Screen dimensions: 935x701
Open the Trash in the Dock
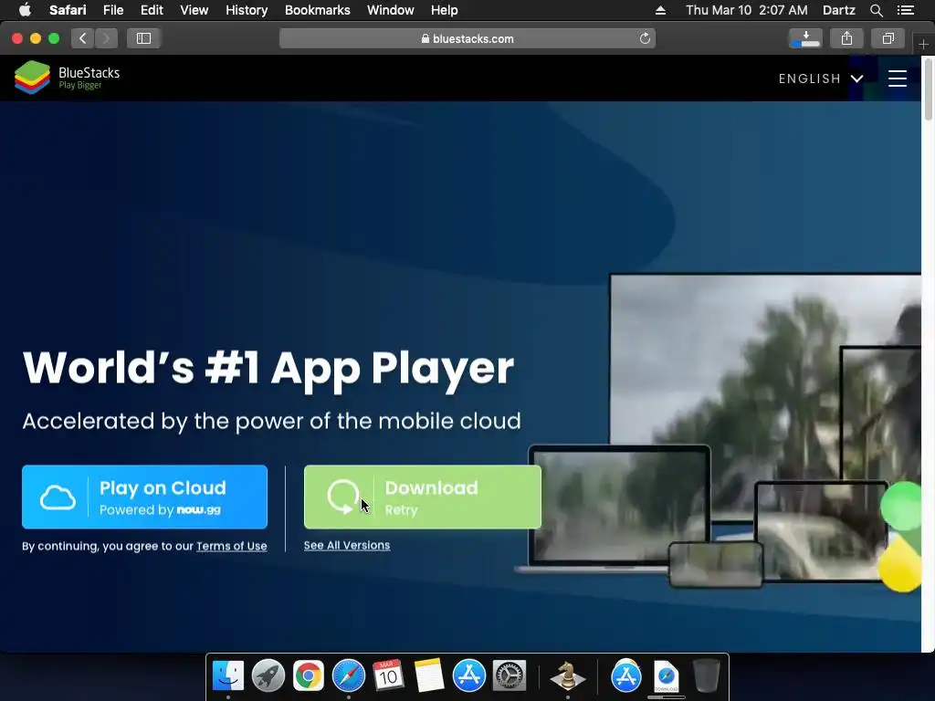tap(706, 675)
